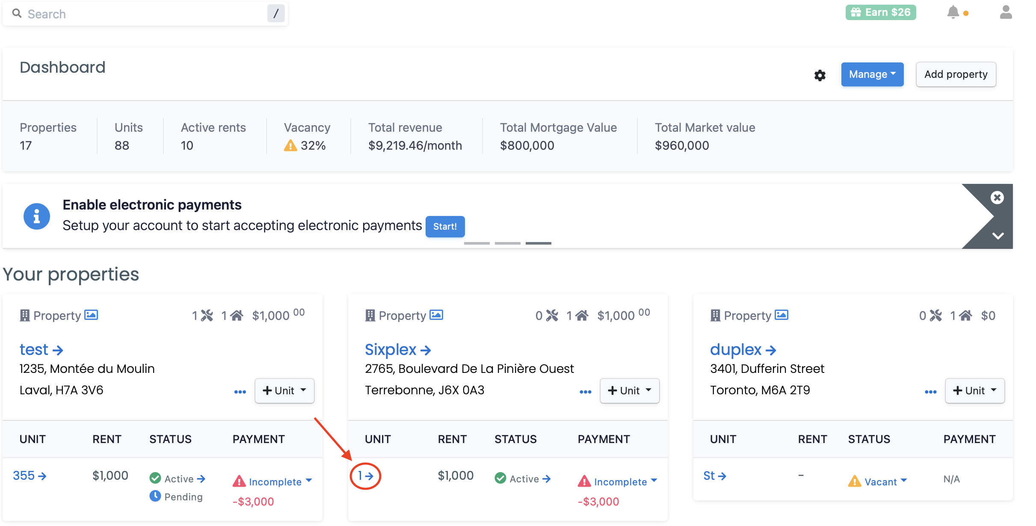Open more options dots for duplex property

point(930,392)
